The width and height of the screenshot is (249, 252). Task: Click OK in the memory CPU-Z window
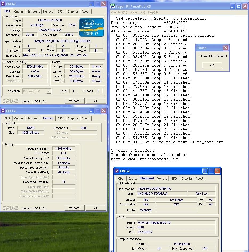point(96,208)
